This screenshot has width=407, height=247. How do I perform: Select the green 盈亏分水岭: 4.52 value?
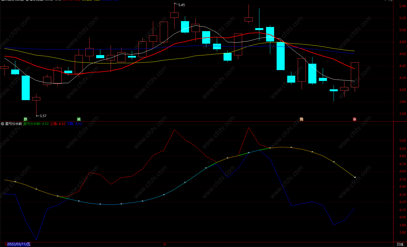[36, 124]
